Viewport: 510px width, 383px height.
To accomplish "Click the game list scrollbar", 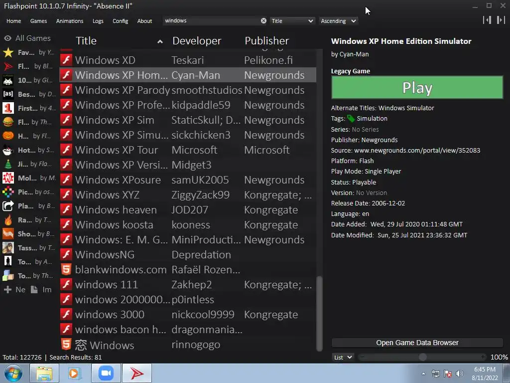I will [x=319, y=313].
